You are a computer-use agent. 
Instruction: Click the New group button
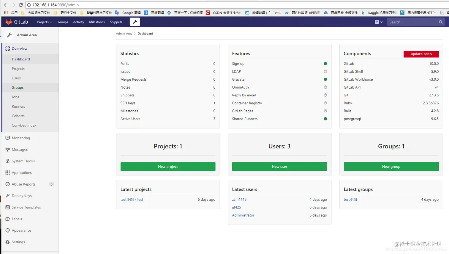391,167
